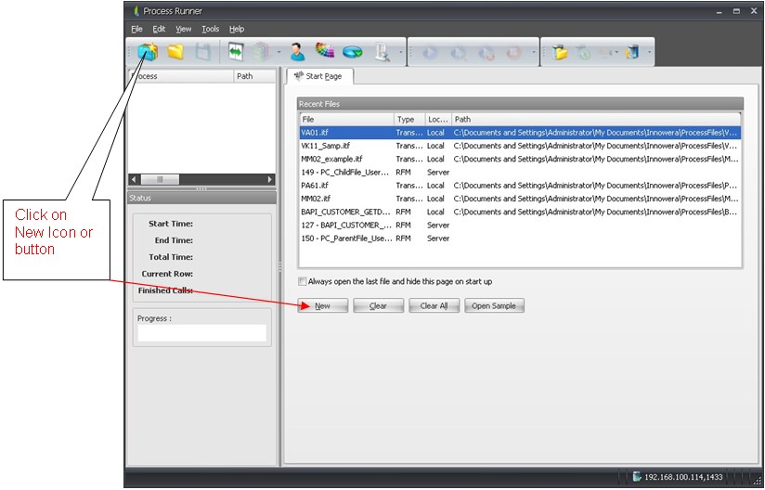Click the document magnifier toolbar icon
765x490 pixels.
(x=382, y=52)
